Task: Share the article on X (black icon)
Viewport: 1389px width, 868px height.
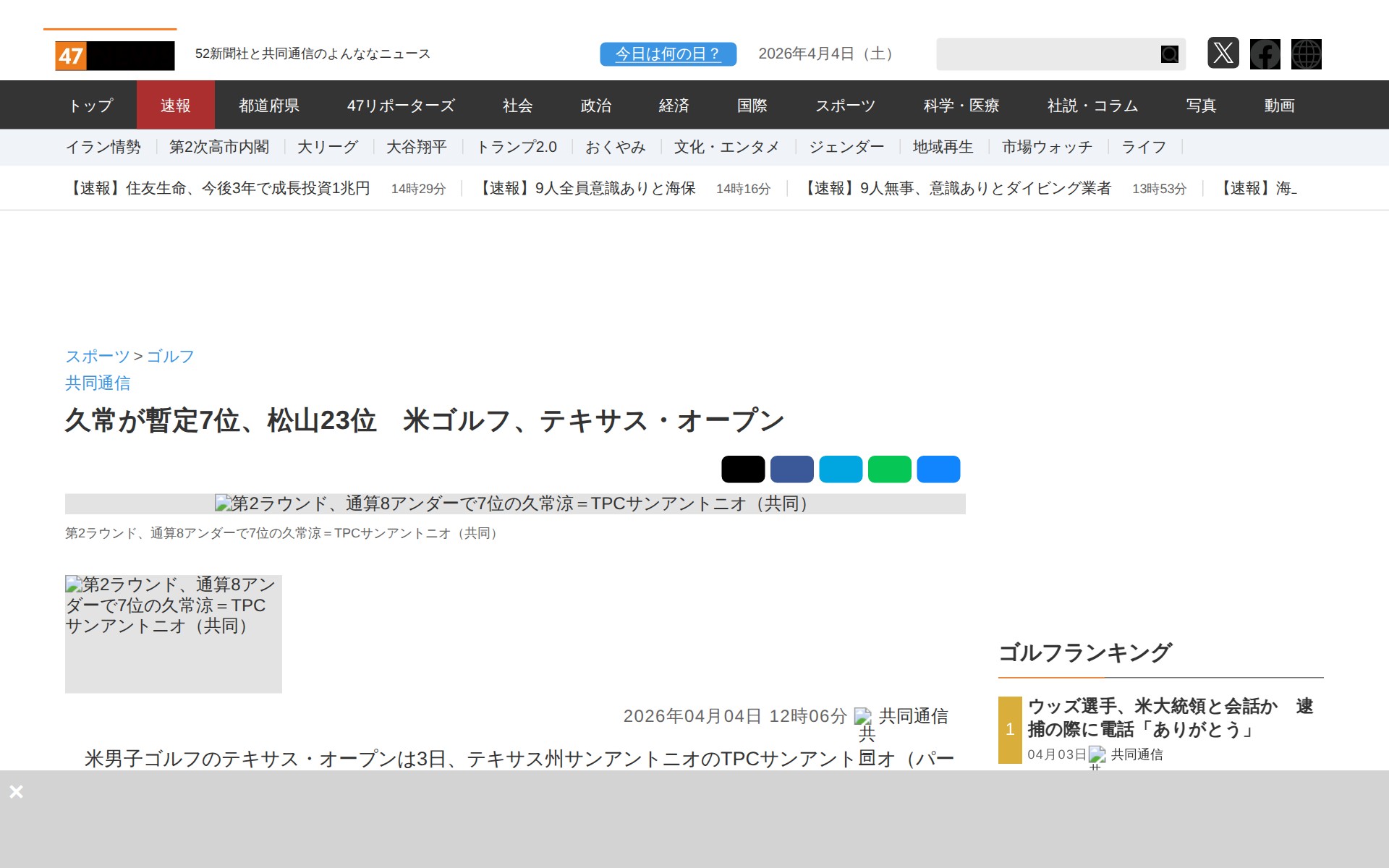Action: coord(744,469)
